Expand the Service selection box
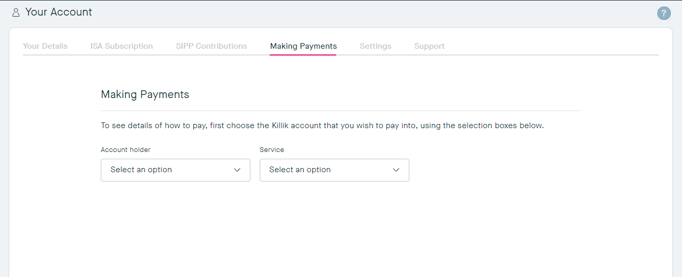The height and width of the screenshot is (277, 682). tap(334, 170)
